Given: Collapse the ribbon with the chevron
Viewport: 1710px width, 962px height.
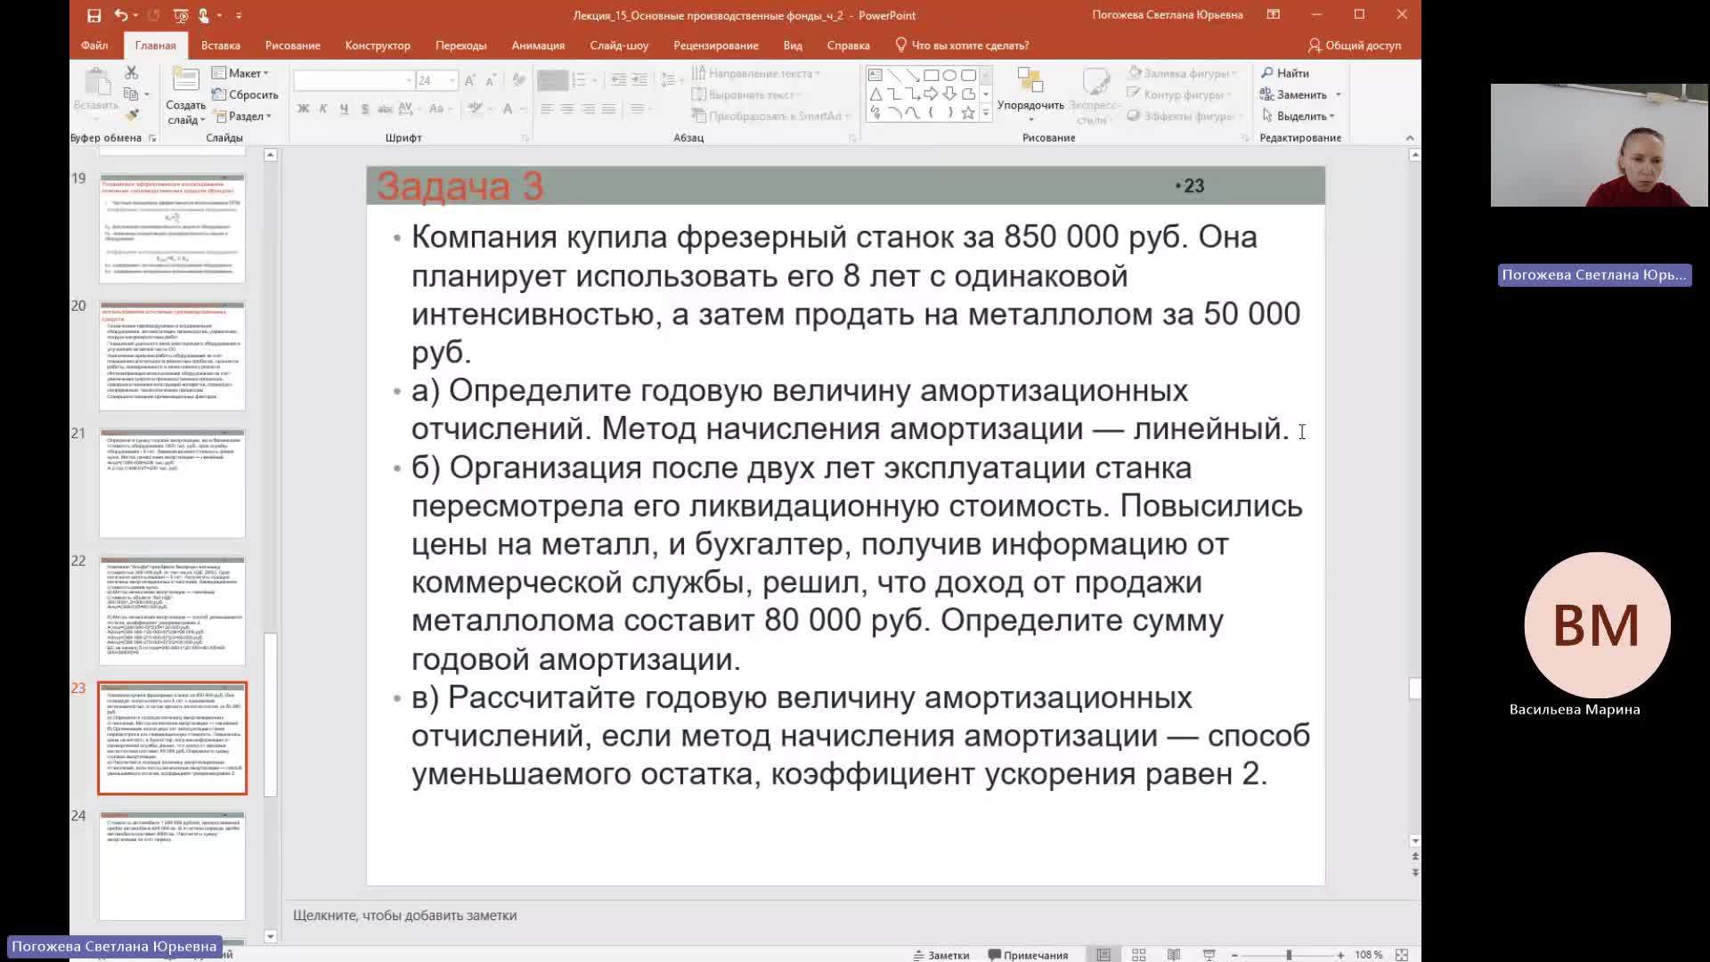Looking at the screenshot, I should [x=1409, y=138].
